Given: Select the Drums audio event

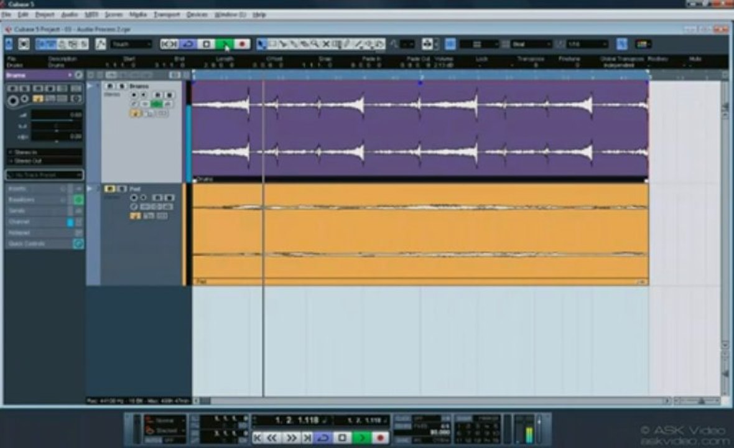Looking at the screenshot, I should click(420, 131).
